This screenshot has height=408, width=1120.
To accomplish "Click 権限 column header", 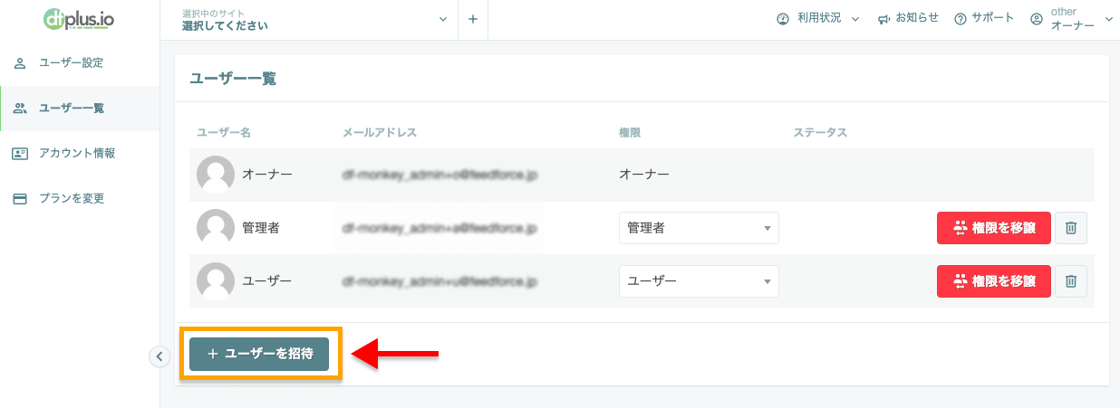I will (630, 133).
